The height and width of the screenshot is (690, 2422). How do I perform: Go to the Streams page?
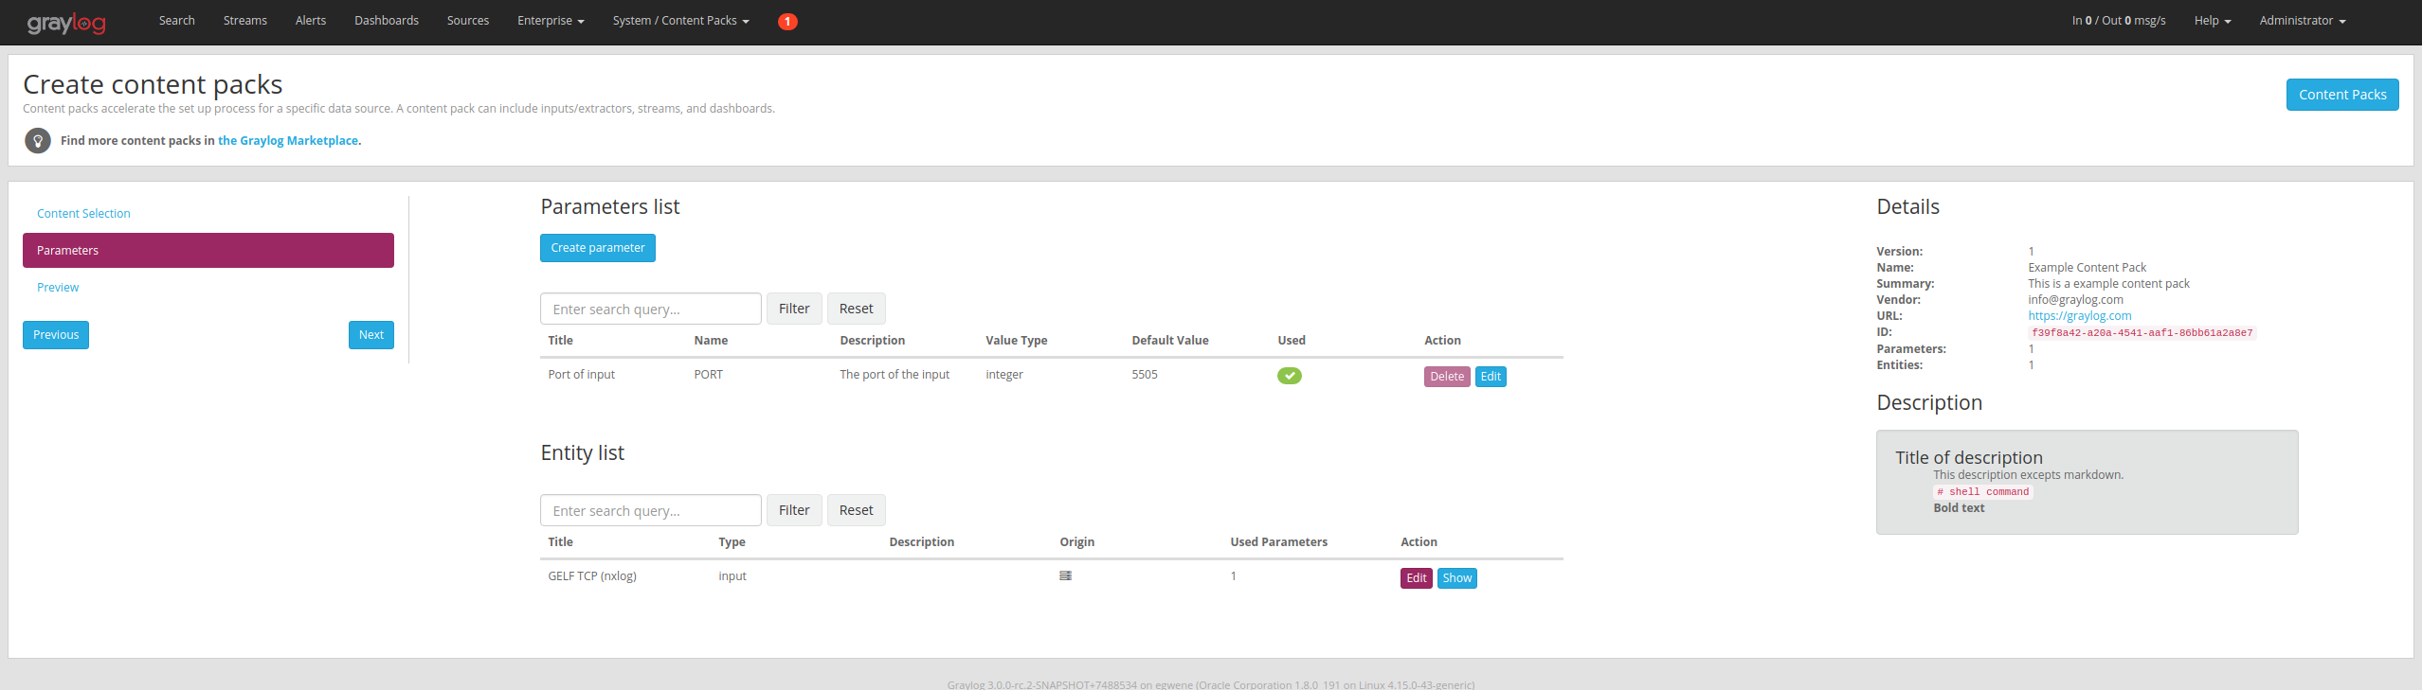244,21
